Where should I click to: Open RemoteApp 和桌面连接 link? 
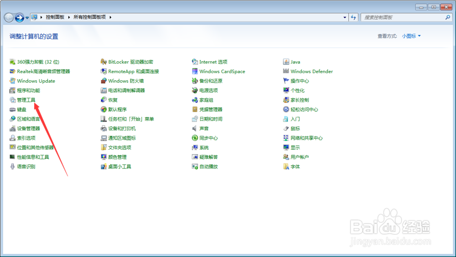click(x=134, y=71)
